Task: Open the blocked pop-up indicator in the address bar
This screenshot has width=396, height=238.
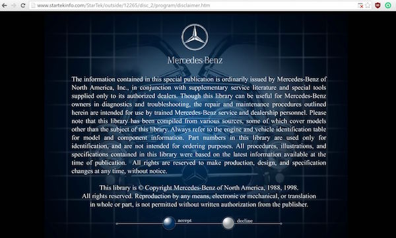Action: click(360, 5)
